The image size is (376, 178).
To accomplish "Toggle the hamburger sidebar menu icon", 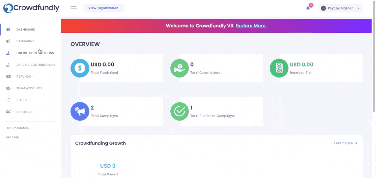I will pos(74,8).
